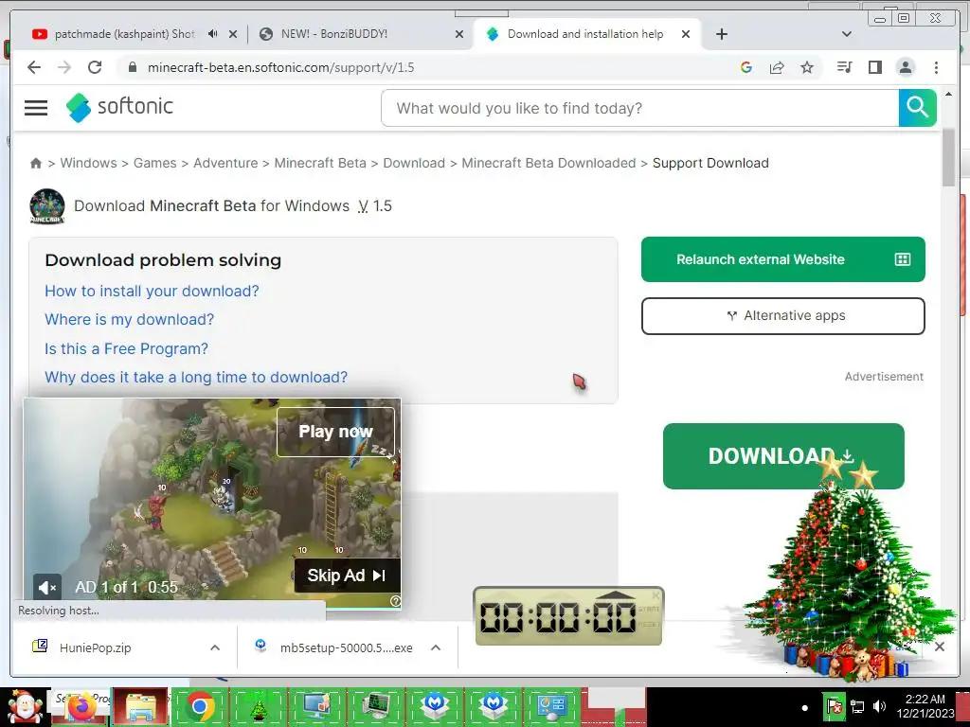This screenshot has height=727, width=970.
Task: Open Firefox from the taskbar
Action: tap(81, 706)
